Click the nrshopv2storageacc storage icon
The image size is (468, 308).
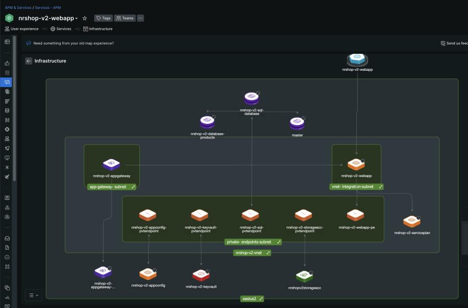(x=304, y=276)
